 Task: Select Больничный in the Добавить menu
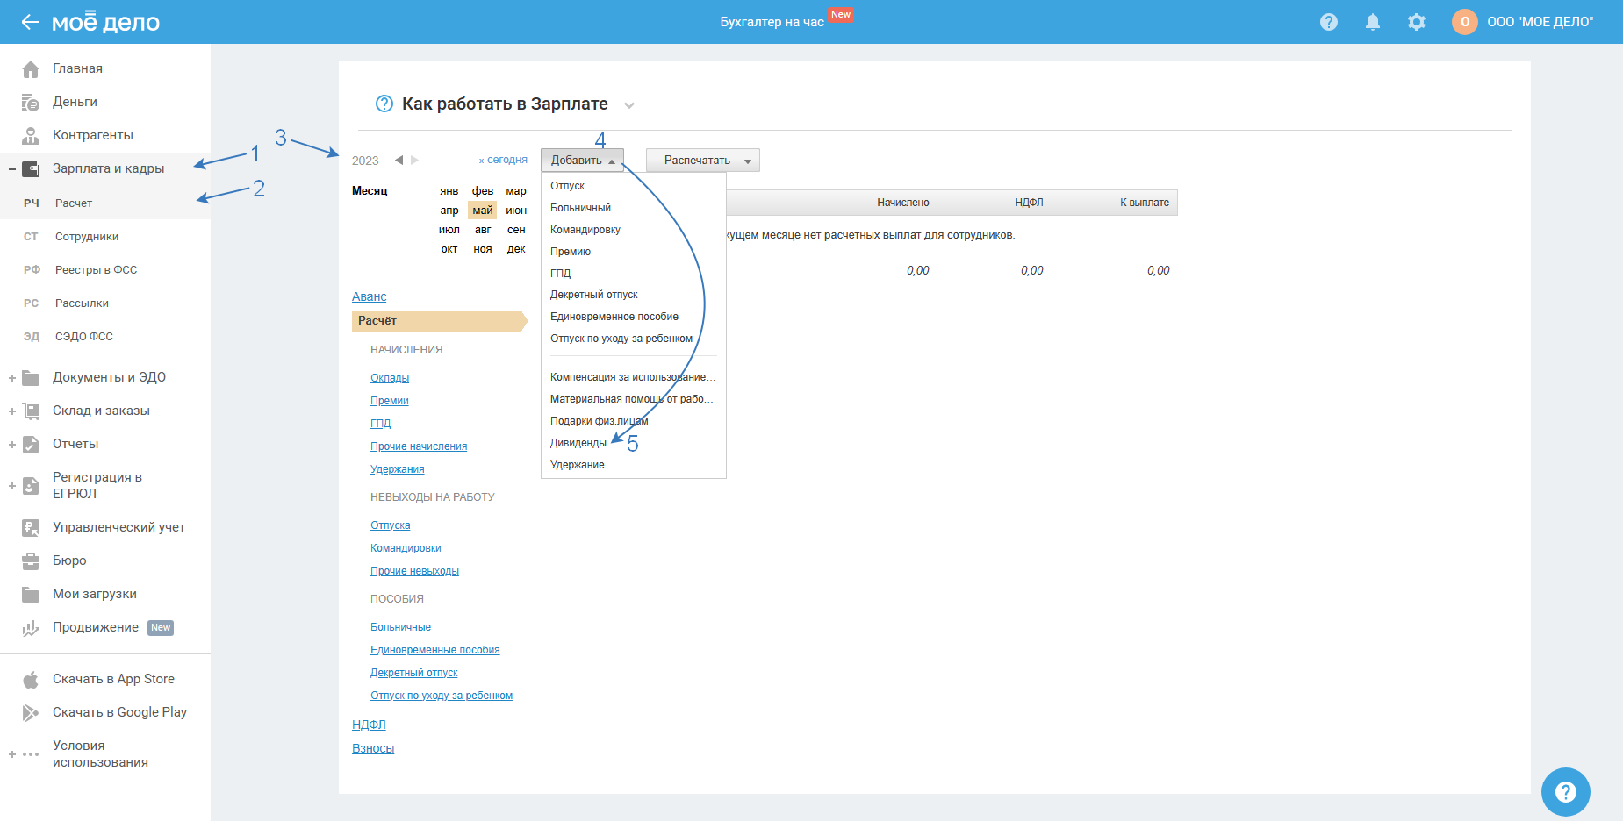pyautogui.click(x=580, y=208)
